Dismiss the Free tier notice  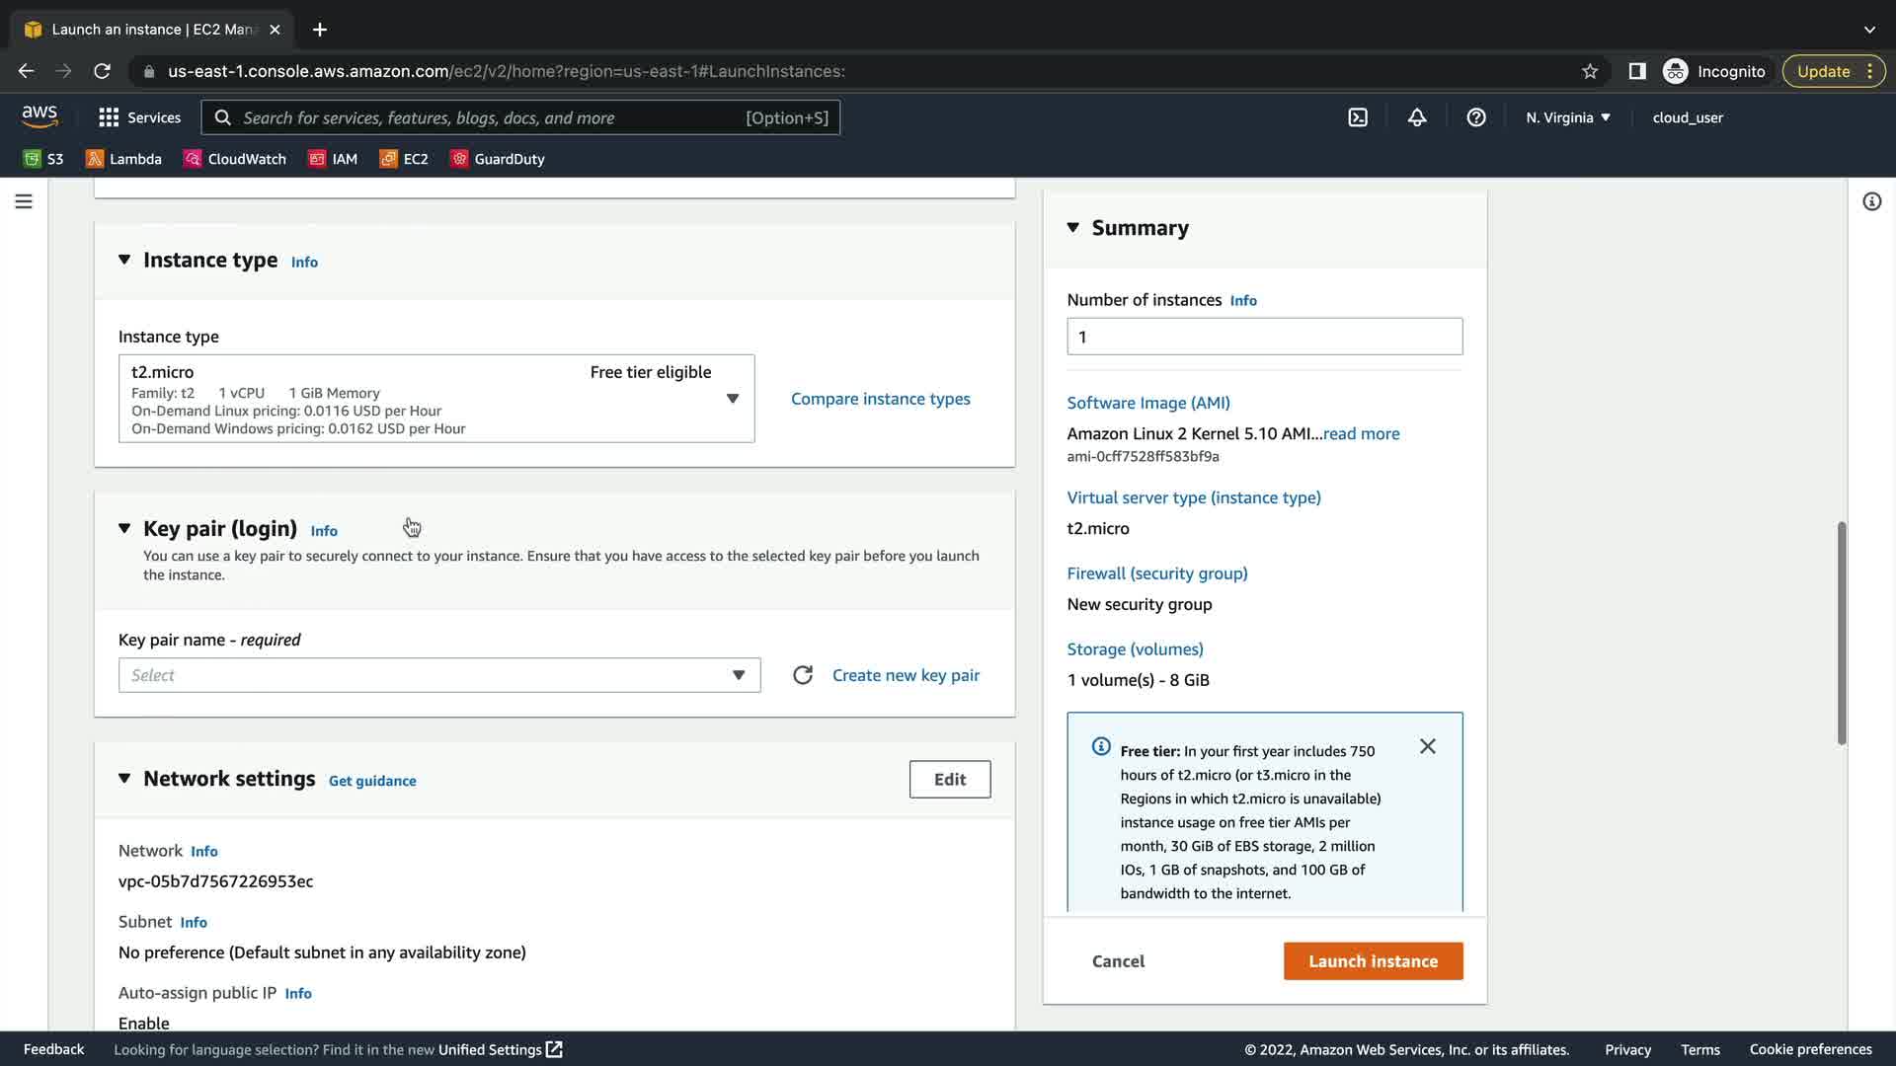pos(1428,746)
